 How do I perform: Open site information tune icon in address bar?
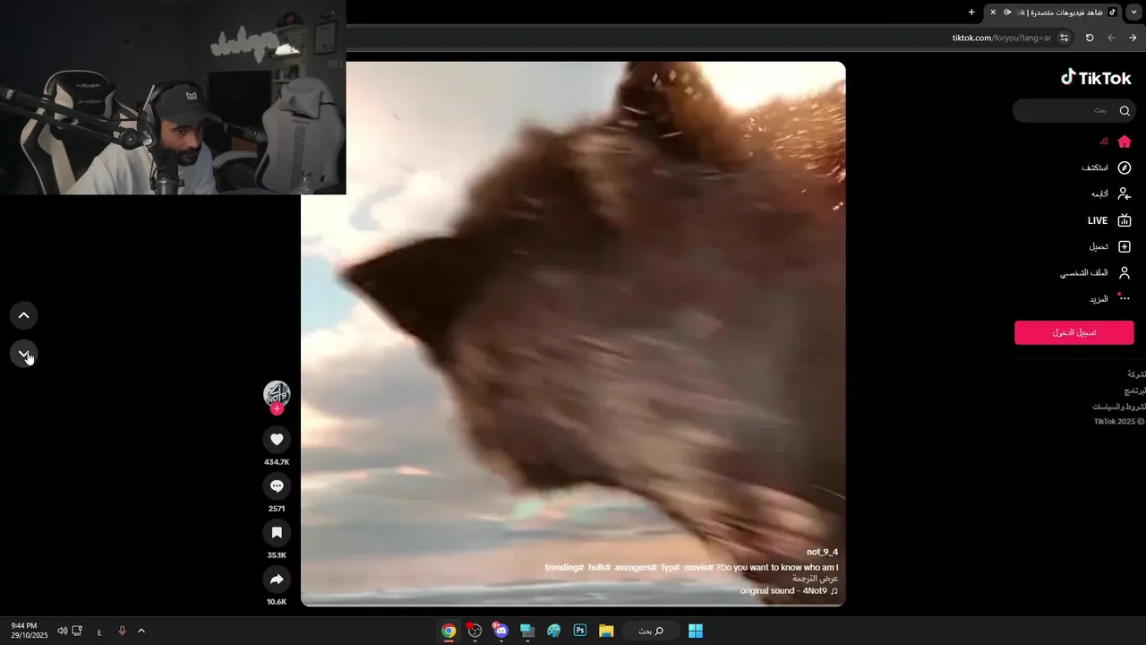pos(1064,38)
